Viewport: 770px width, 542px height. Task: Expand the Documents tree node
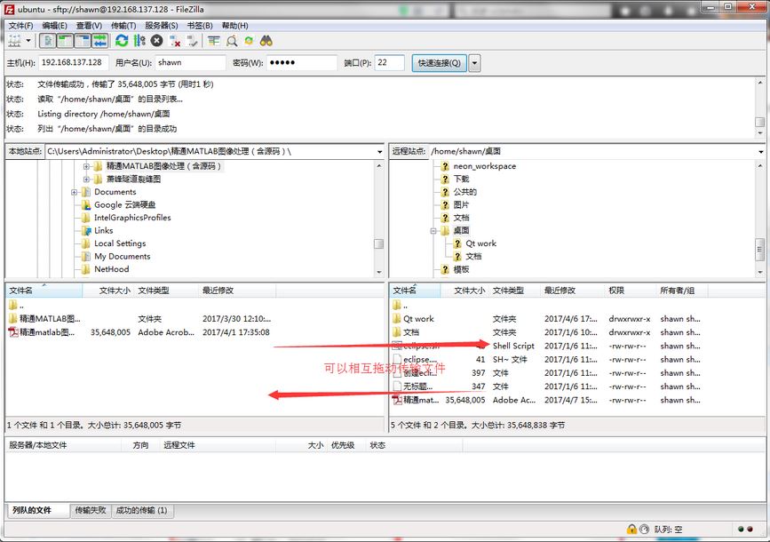pyautogui.click(x=74, y=192)
